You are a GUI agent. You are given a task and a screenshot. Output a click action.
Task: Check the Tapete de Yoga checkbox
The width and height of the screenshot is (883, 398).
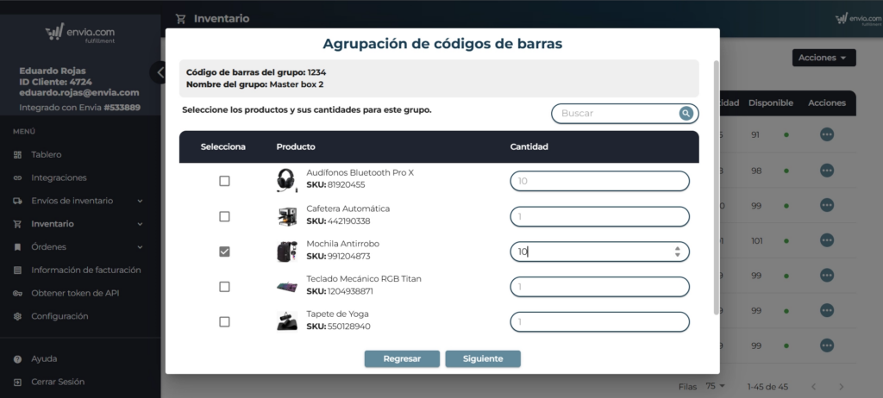[224, 321]
